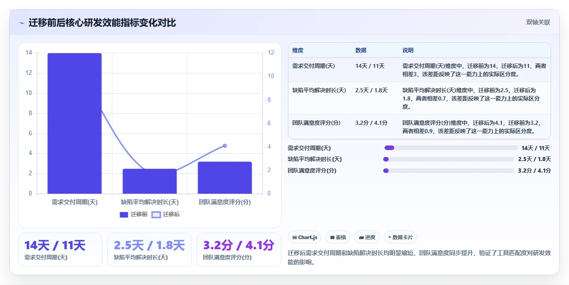Click the 14天 / 11天 data card

(60, 250)
